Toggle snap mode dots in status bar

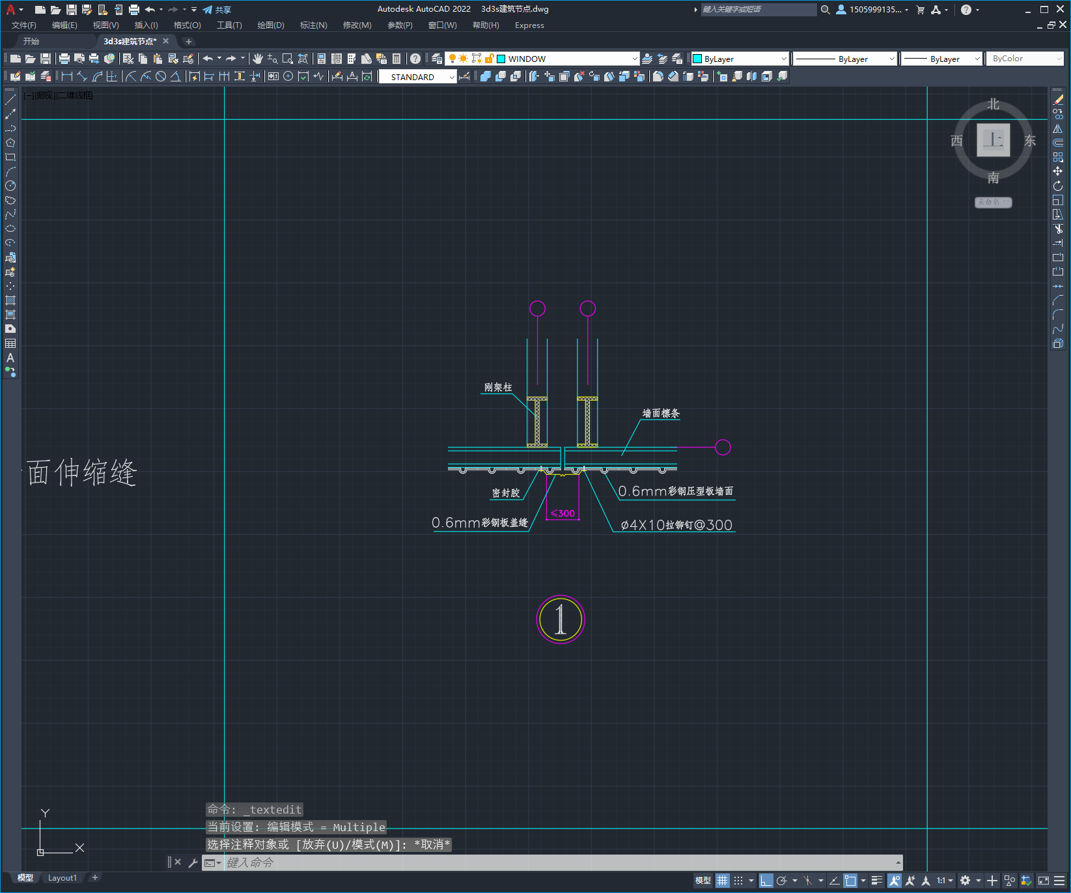(738, 881)
